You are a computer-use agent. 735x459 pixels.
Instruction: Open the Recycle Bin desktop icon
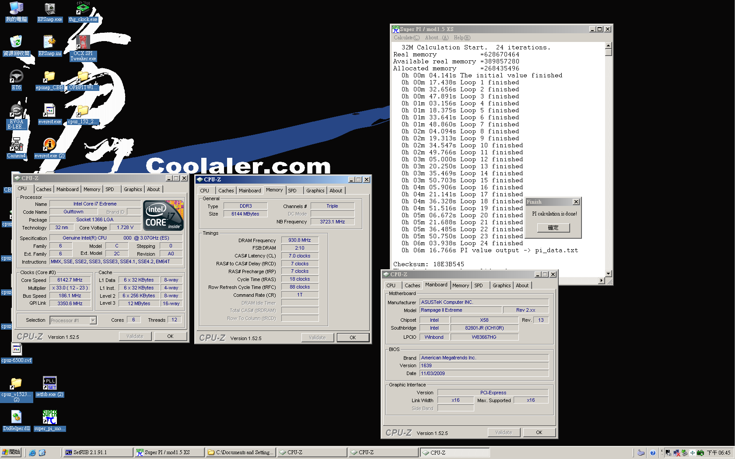tap(16, 46)
